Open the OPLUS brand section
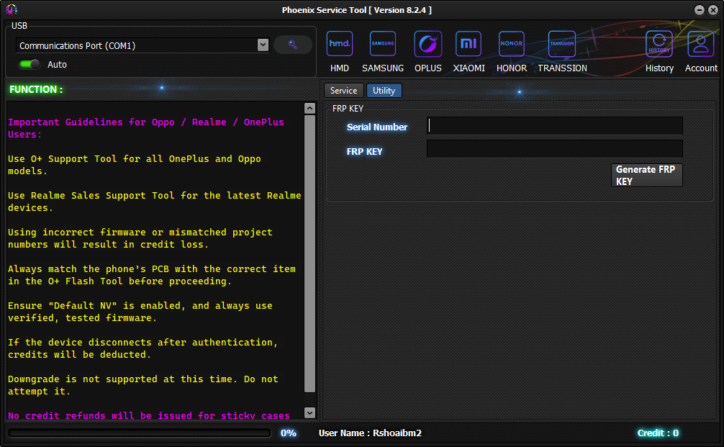The width and height of the screenshot is (724, 447). coord(427,44)
